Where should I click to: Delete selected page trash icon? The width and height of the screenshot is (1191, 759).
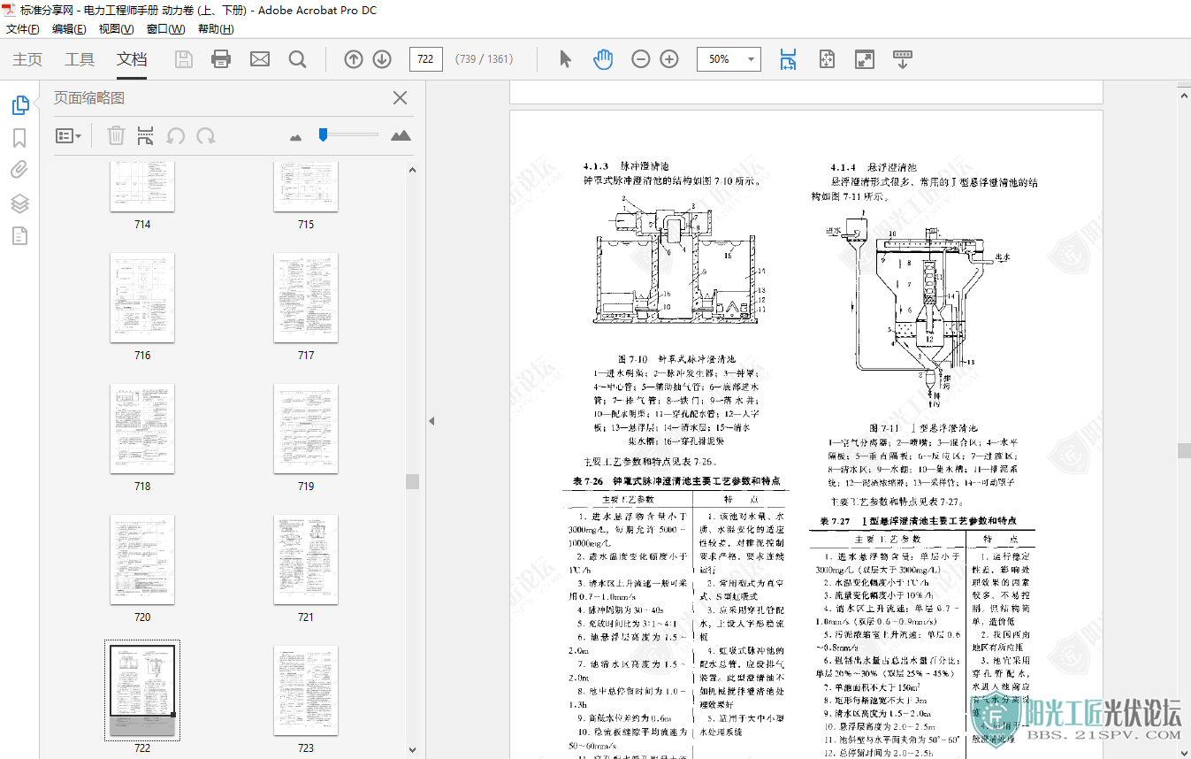point(116,135)
